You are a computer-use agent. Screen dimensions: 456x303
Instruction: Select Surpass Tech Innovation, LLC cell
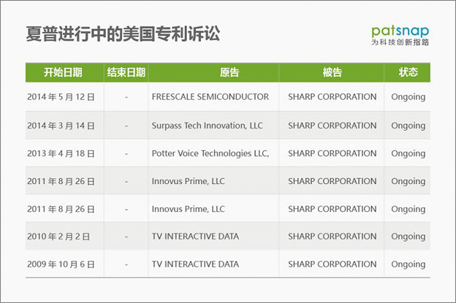pyautogui.click(x=207, y=126)
